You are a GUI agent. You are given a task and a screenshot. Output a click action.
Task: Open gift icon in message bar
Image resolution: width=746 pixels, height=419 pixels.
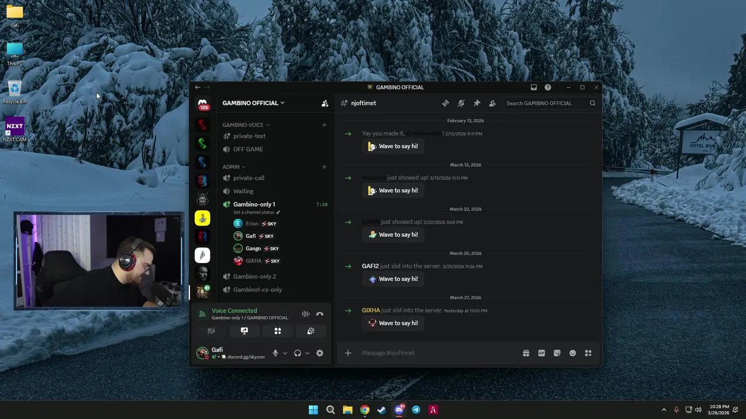tap(526, 353)
